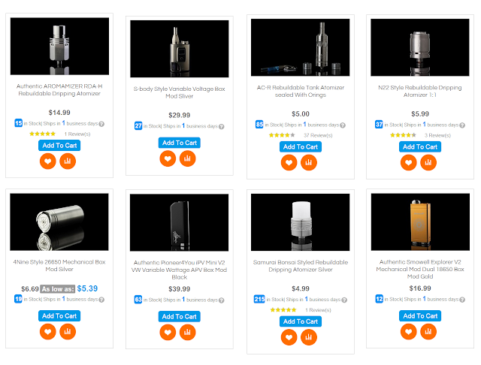Image resolution: width=481 pixels, height=365 pixels.
Task: Favorite the Pioneer4You iPV Mini V2 heart
Action: pos(168,332)
